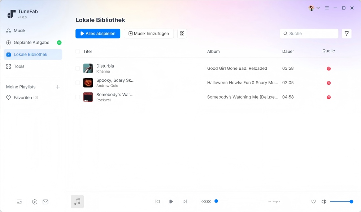Open the filter options for the library
Screen dimensions: 361x212
coord(347,33)
